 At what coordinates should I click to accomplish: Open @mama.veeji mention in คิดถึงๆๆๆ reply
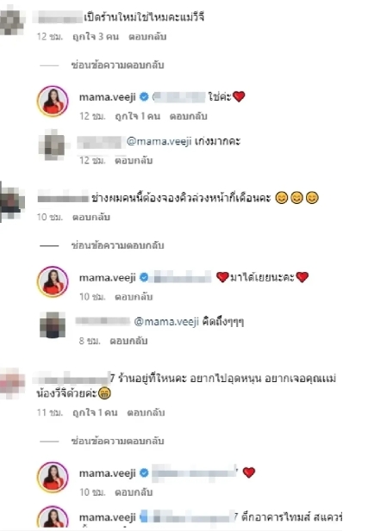coord(166,321)
